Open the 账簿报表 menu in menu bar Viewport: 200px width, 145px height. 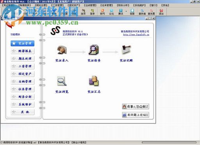(x=25, y=5)
